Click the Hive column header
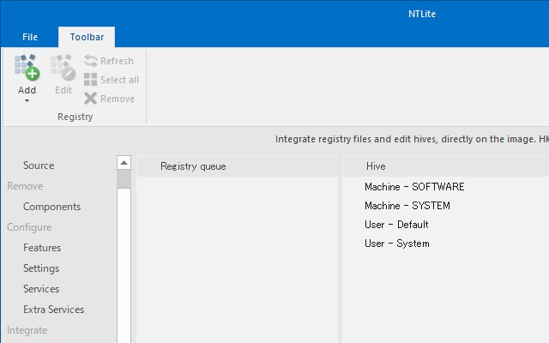Screen dimensions: 549x343 coord(446,166)
